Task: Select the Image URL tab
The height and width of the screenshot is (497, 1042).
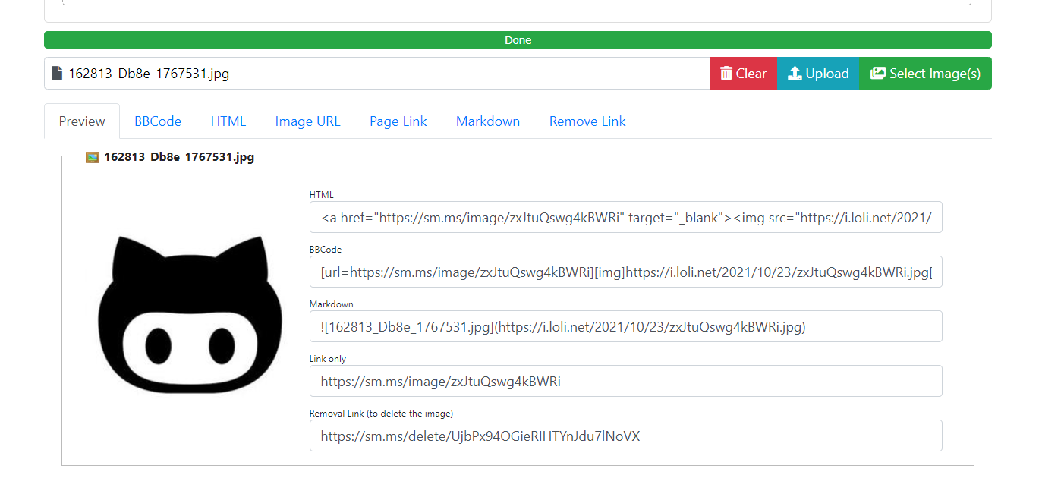Action: coord(307,121)
